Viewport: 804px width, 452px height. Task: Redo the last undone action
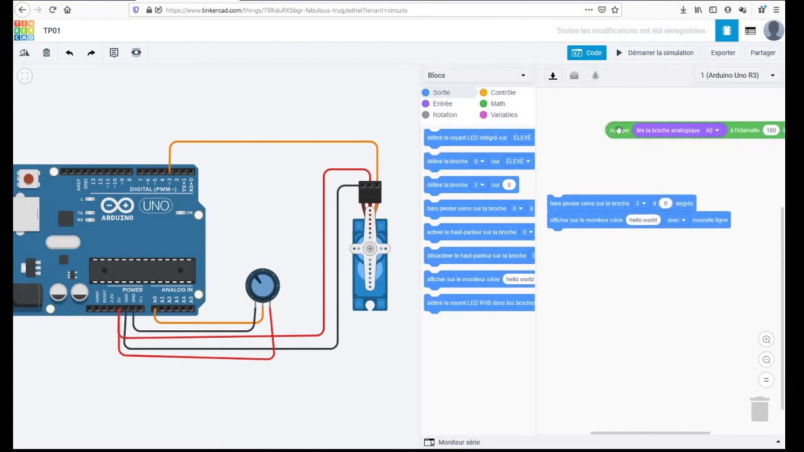tap(91, 53)
